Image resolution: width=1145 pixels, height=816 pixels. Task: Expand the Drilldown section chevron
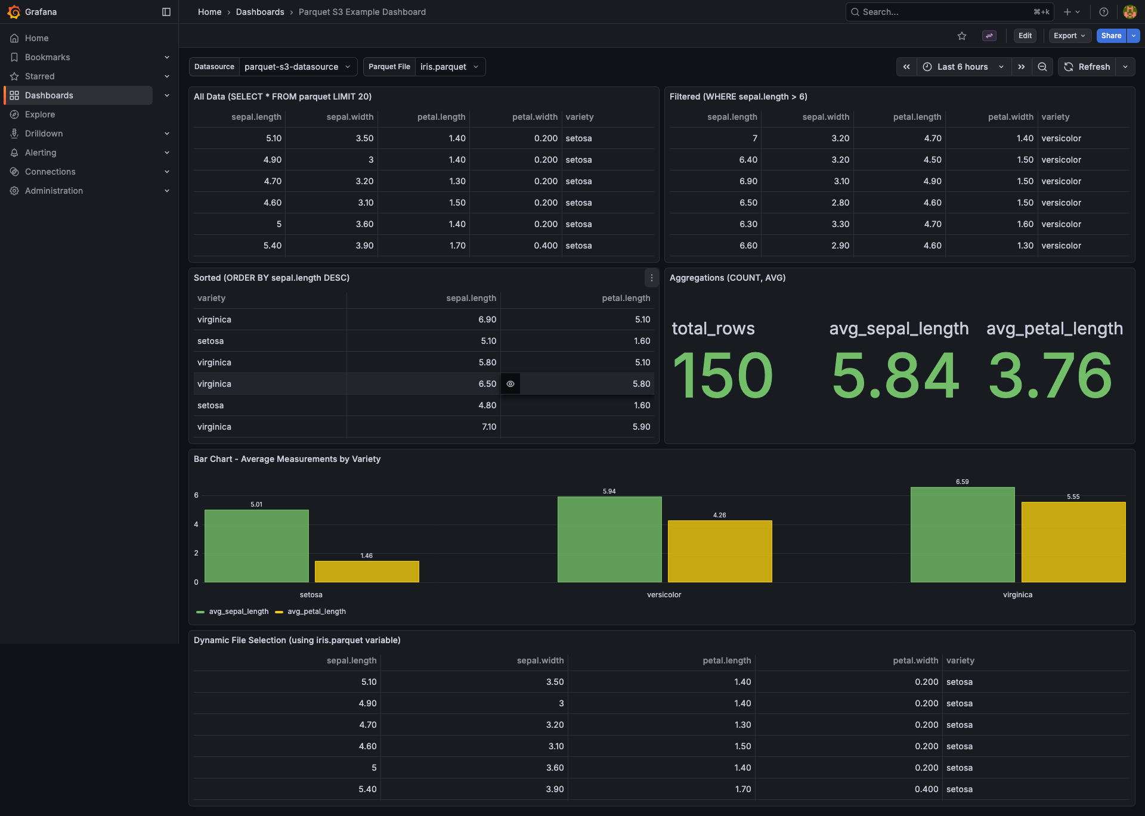tap(167, 134)
